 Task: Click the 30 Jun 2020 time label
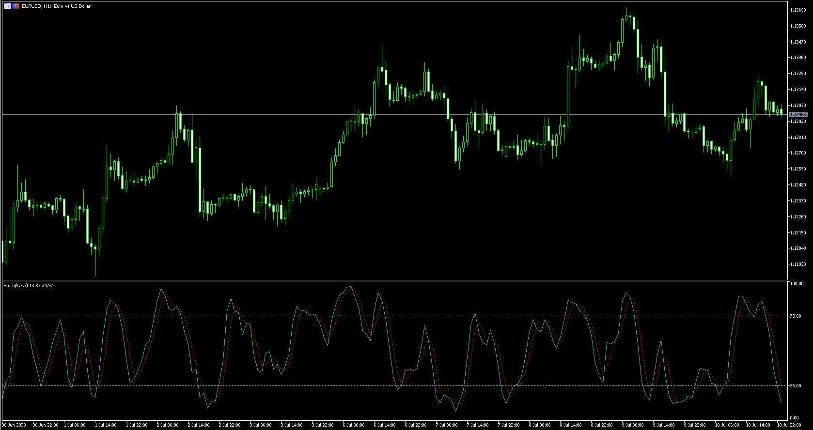(x=14, y=425)
